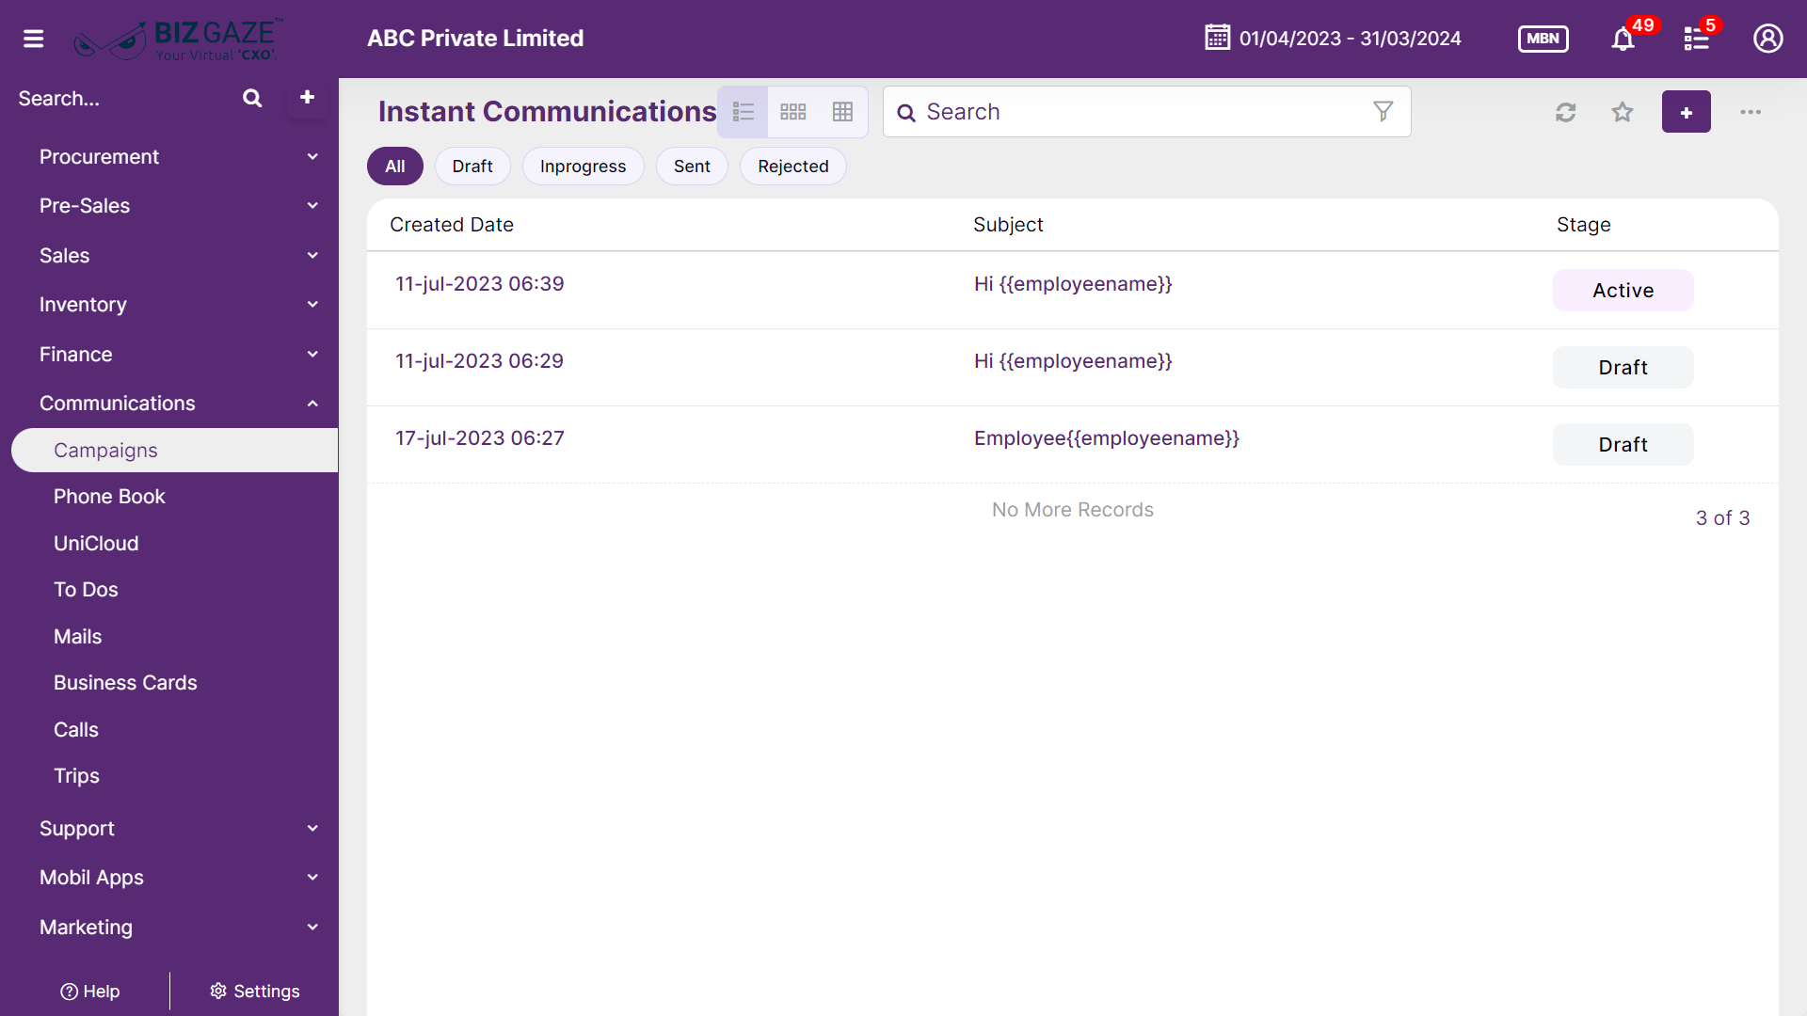Screen dimensions: 1807x1016
Task: Expand the Procurement menu chevron
Action: (312, 156)
